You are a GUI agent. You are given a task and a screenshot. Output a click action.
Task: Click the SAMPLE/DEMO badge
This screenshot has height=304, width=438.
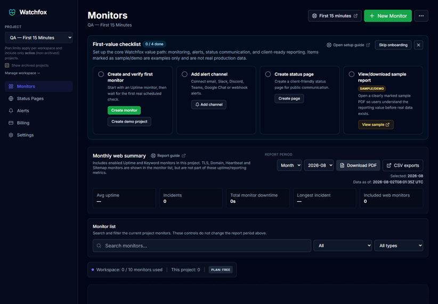372,89
